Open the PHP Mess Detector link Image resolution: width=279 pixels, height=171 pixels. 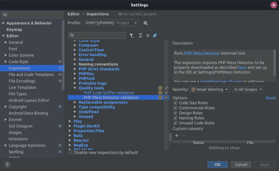tap(202, 53)
